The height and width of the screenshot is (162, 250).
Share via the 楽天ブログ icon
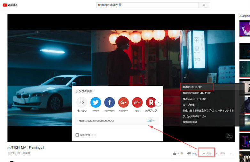click(x=151, y=102)
